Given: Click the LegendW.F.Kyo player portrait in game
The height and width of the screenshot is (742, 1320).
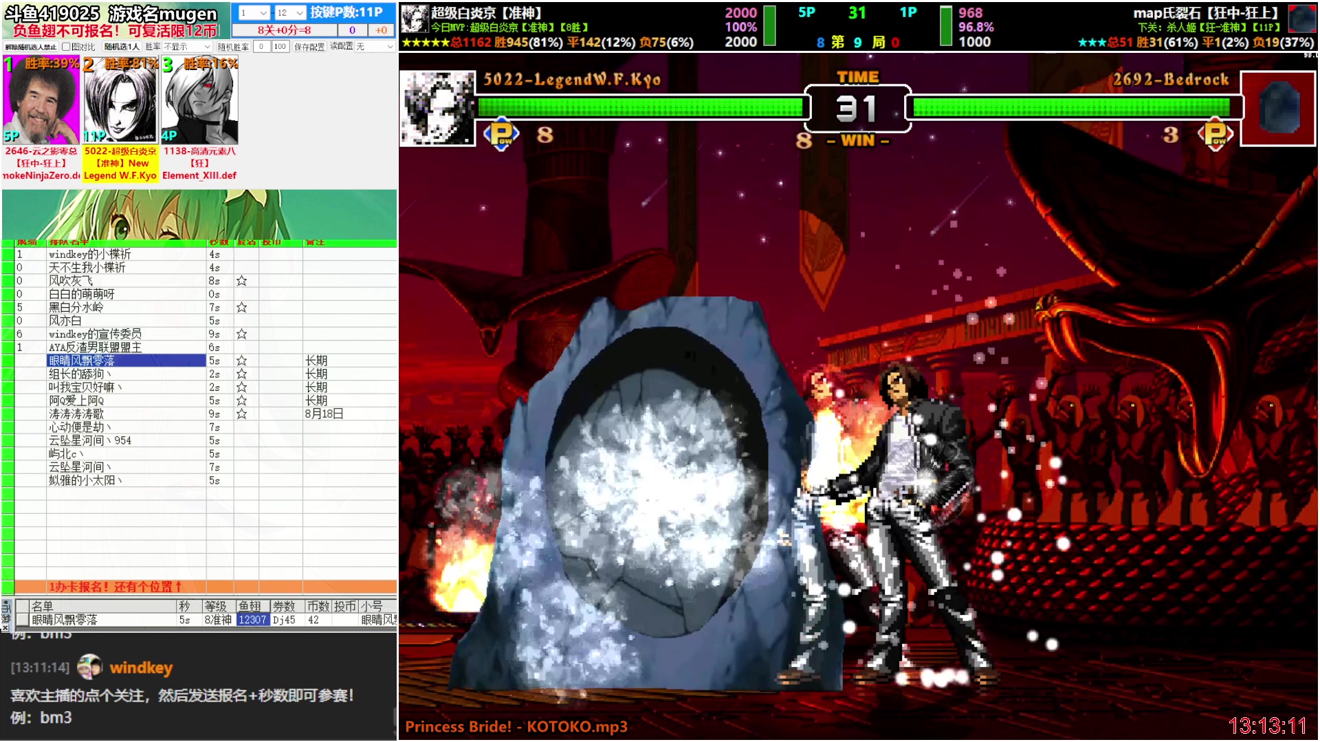Looking at the screenshot, I should pos(438,109).
